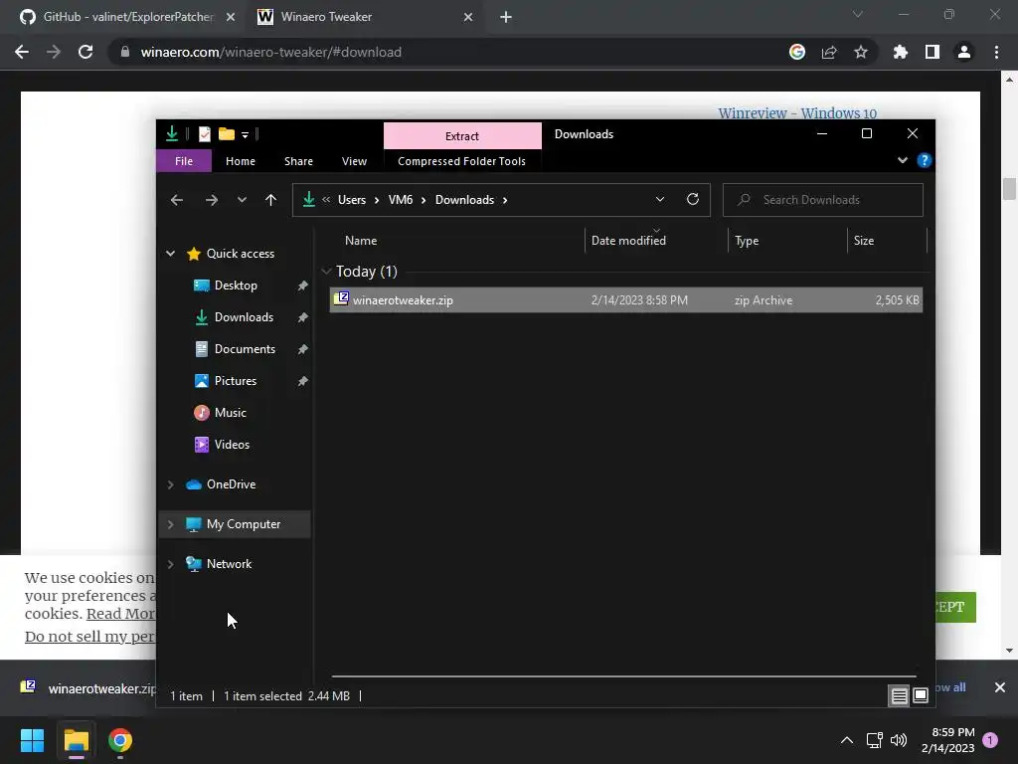
Task: Click the share page icon in Chrome
Action: pos(829,52)
